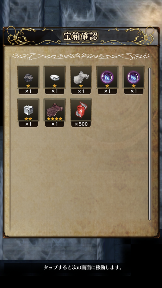Click the white scroll divider flourish
The width and height of the screenshot is (162, 288).
click(81, 55)
